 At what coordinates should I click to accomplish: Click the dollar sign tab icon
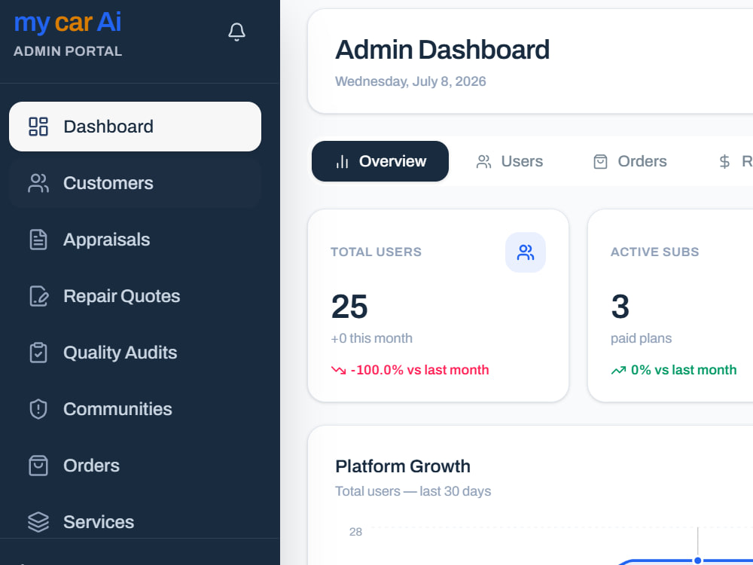[x=724, y=161]
